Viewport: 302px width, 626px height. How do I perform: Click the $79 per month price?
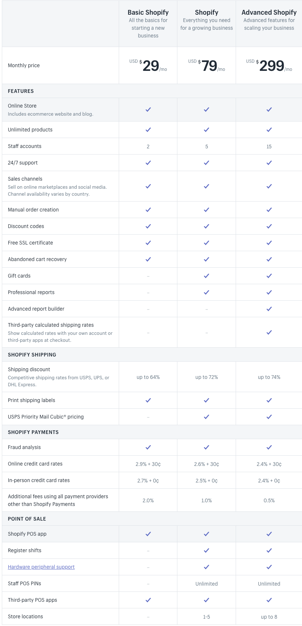point(207,66)
